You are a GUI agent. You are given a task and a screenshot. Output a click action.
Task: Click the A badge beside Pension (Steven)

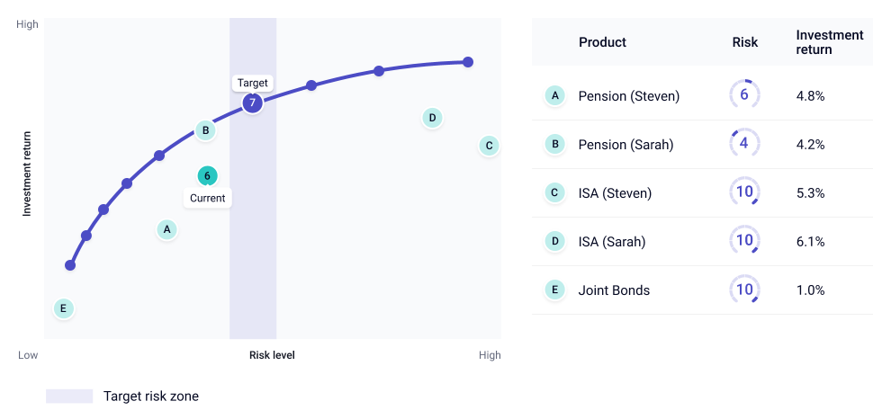point(554,96)
